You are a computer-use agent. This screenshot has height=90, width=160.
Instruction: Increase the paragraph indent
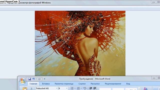94,88
